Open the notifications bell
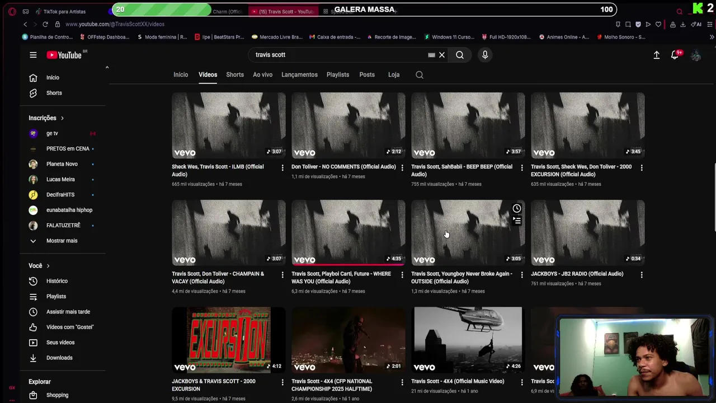Screen dimensions: 716x403 click(x=675, y=55)
